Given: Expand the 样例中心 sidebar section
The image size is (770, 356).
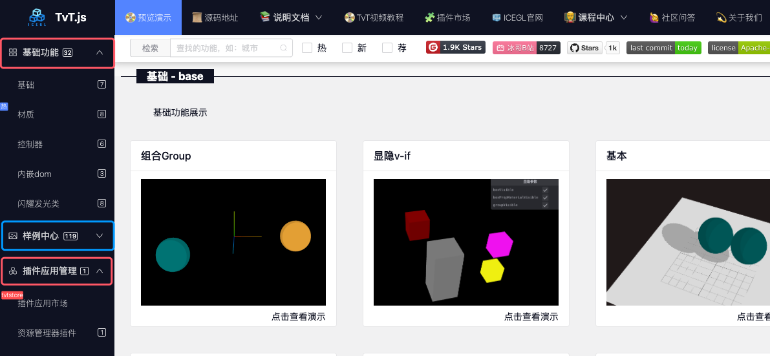Looking at the screenshot, I should 100,236.
